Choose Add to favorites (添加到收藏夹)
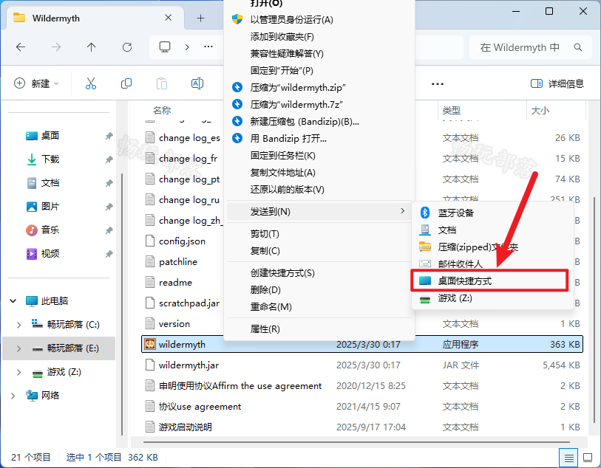 282,37
